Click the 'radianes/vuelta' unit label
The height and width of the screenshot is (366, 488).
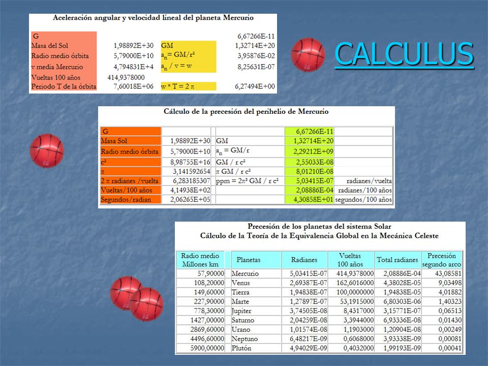(x=369, y=180)
